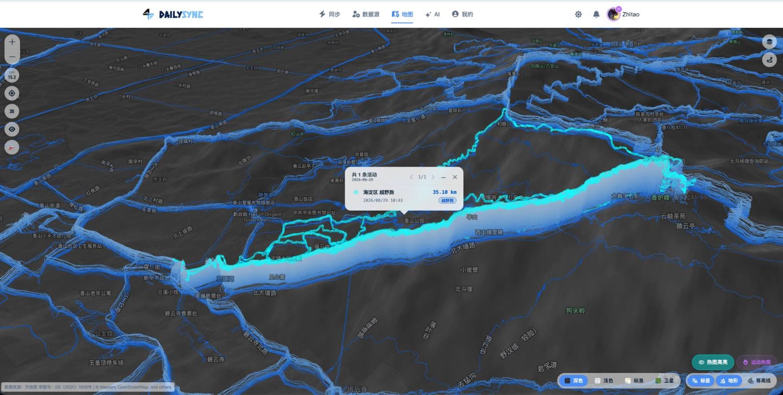783x395 pixels.
Task: Open the settings gear
Action: point(578,14)
